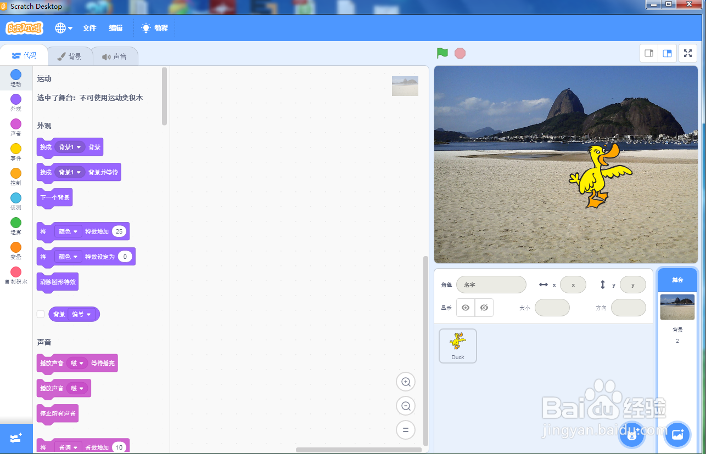The image size is (706, 454).
Task: Click the choose a backdrop button
Action: [677, 435]
